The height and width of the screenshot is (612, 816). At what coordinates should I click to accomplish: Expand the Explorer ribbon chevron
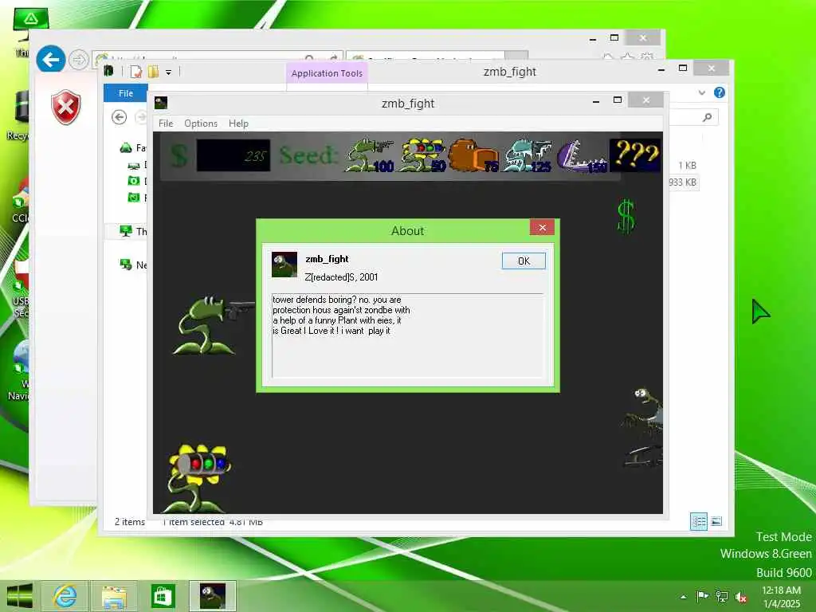click(701, 92)
